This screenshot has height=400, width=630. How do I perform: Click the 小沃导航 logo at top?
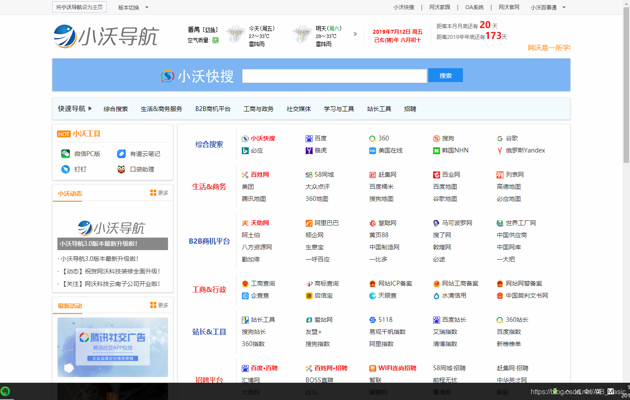[x=106, y=36]
